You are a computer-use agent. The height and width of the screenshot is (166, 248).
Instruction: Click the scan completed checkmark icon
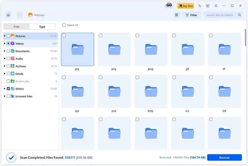[11, 157]
